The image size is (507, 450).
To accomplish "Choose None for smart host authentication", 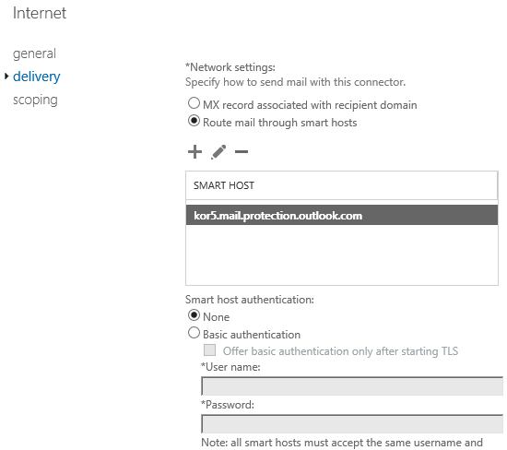I will [x=194, y=315].
